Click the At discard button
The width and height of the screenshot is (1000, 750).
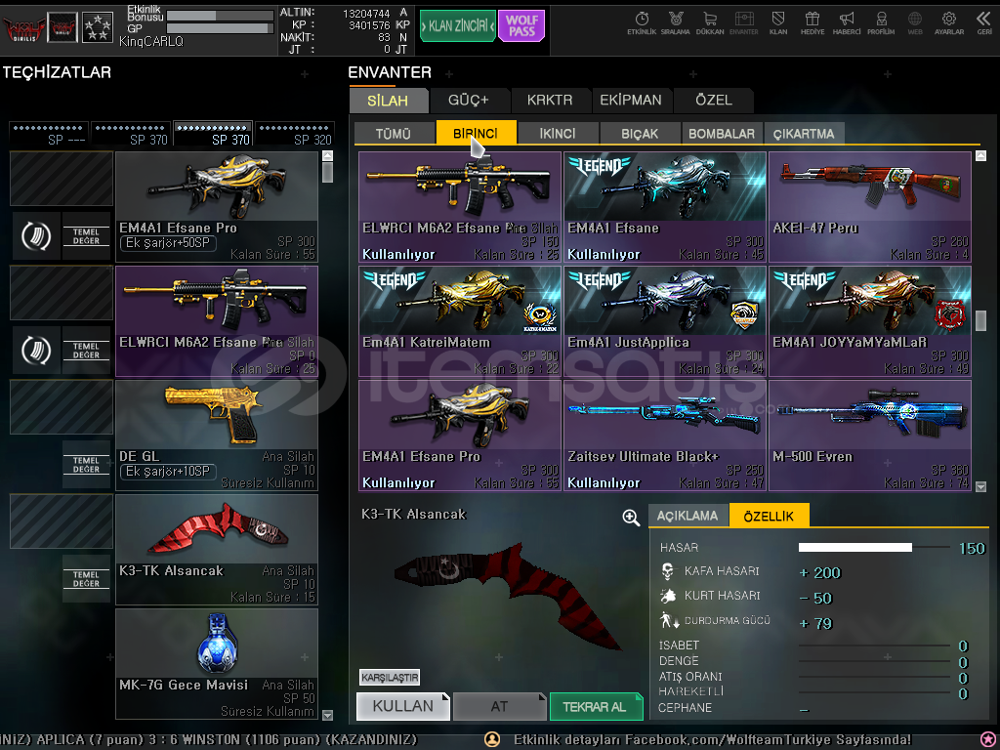[499, 706]
